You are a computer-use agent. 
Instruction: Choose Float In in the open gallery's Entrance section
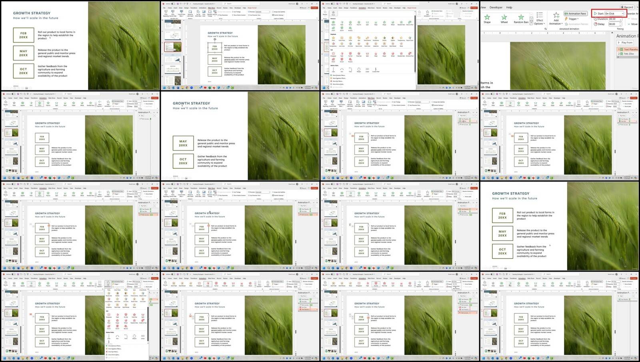[x=359, y=23]
